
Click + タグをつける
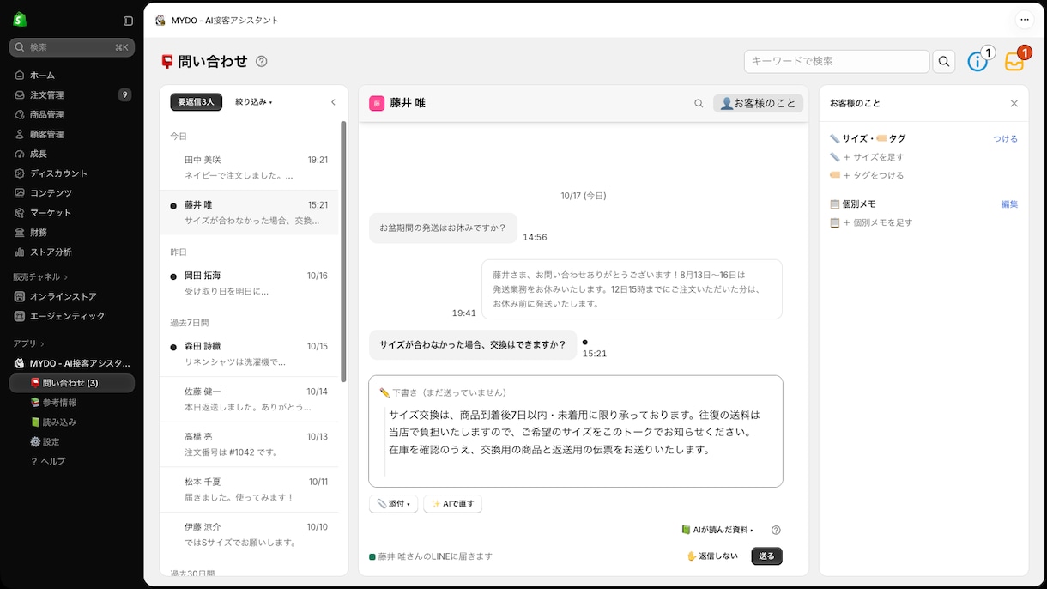867,175
